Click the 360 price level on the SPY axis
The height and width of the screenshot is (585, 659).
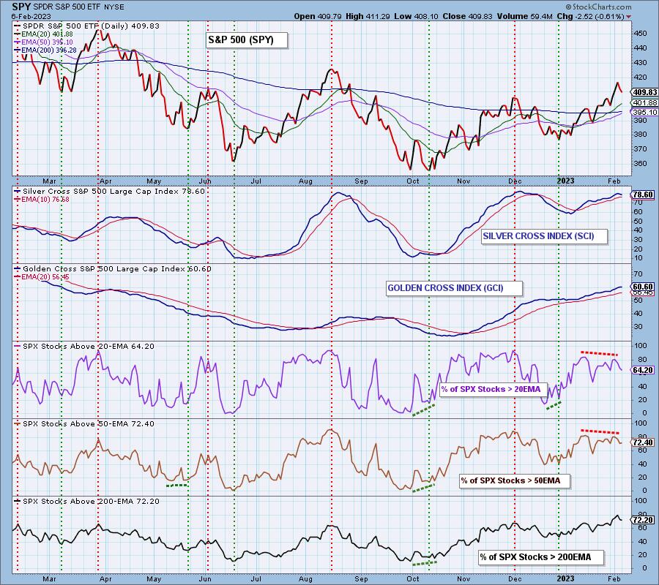click(641, 163)
